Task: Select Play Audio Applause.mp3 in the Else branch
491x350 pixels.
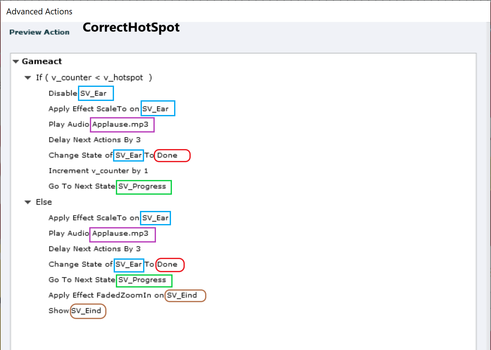Action: click(98, 233)
